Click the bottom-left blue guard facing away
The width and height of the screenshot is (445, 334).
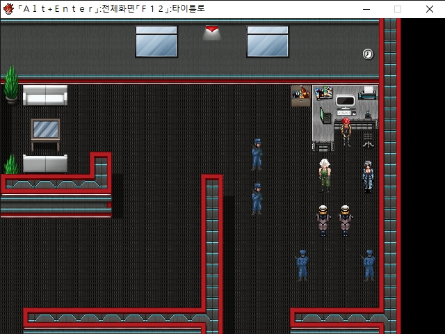coord(302,266)
